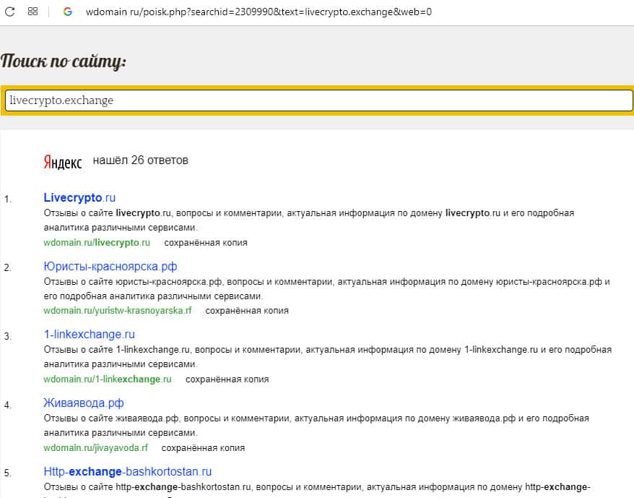Image resolution: width=634 pixels, height=498 pixels.
Task: Click the 'нашёл 26 ответов' text
Action: (141, 160)
